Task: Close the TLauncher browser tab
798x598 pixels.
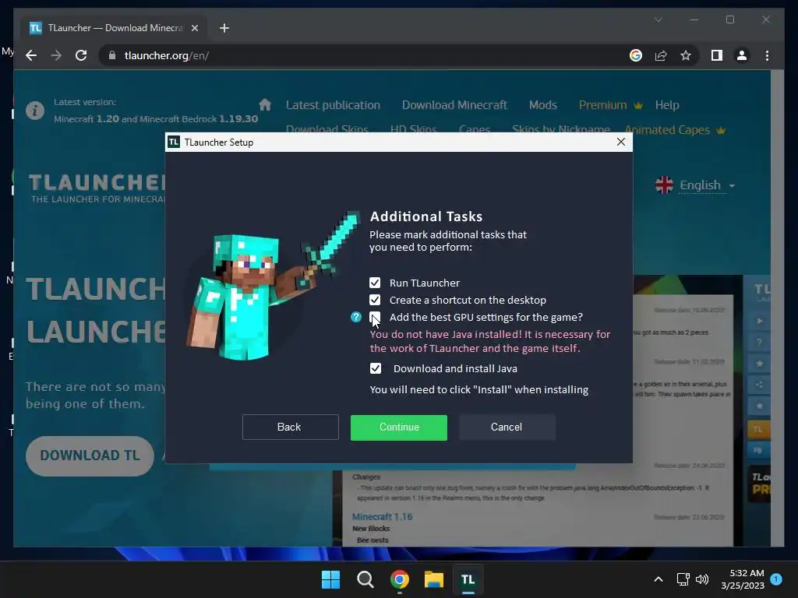Action: [x=194, y=28]
